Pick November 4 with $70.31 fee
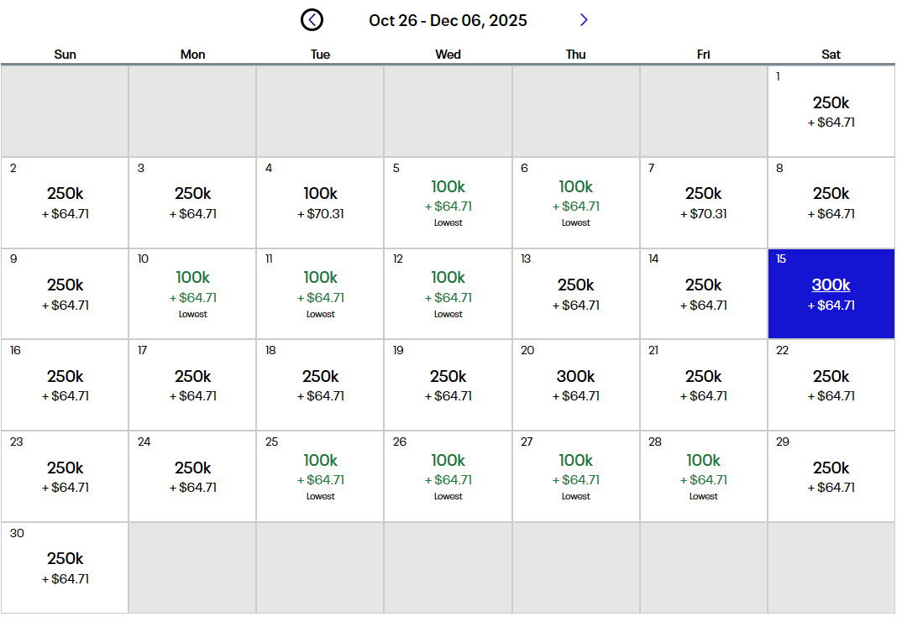Image resolution: width=902 pixels, height=622 pixels. (x=320, y=202)
